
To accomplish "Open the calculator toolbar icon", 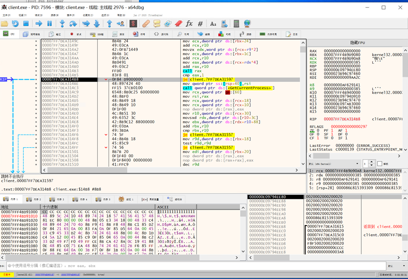I will pyautogui.click(x=236, y=24).
